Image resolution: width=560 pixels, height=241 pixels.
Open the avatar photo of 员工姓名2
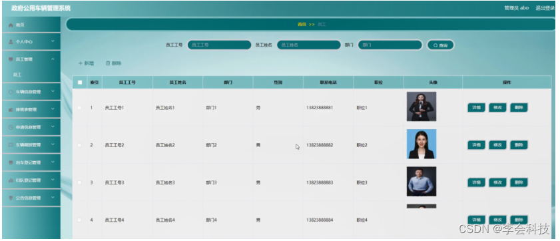(x=421, y=144)
